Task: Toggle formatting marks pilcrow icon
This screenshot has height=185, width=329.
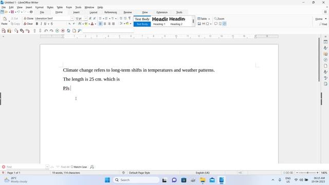Action: 130,18
